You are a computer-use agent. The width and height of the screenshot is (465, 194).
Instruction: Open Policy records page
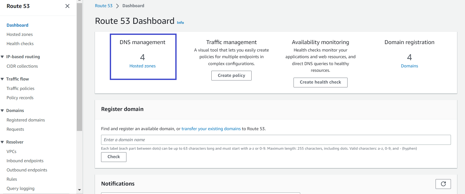point(20,98)
